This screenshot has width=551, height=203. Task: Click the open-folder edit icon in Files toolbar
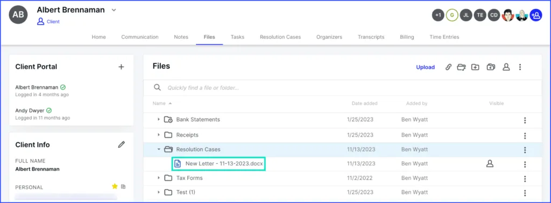461,67
